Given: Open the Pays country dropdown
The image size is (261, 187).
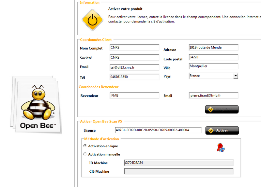Looking at the screenshot, I should (x=236, y=76).
